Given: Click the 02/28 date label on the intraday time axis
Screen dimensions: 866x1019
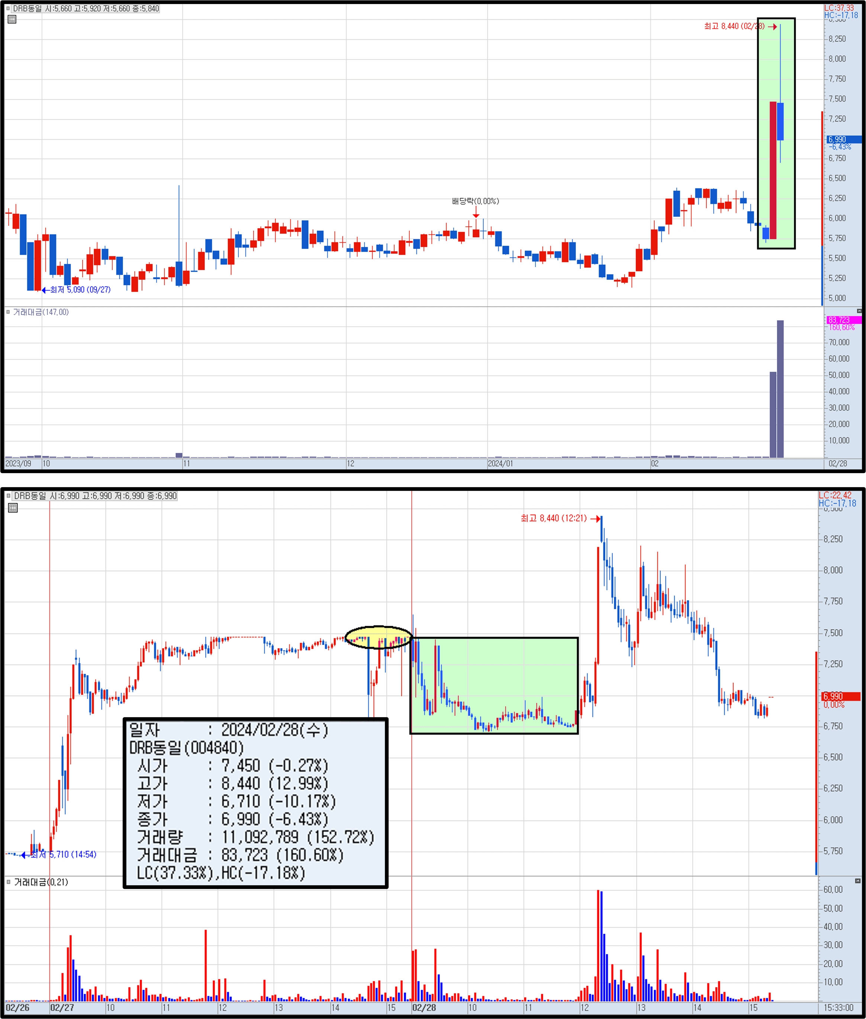Looking at the screenshot, I should [424, 1008].
